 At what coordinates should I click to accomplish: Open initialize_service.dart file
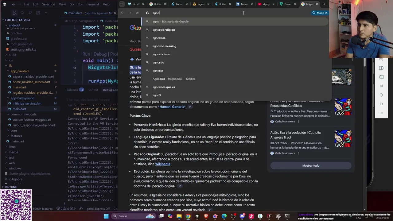tap(27, 103)
